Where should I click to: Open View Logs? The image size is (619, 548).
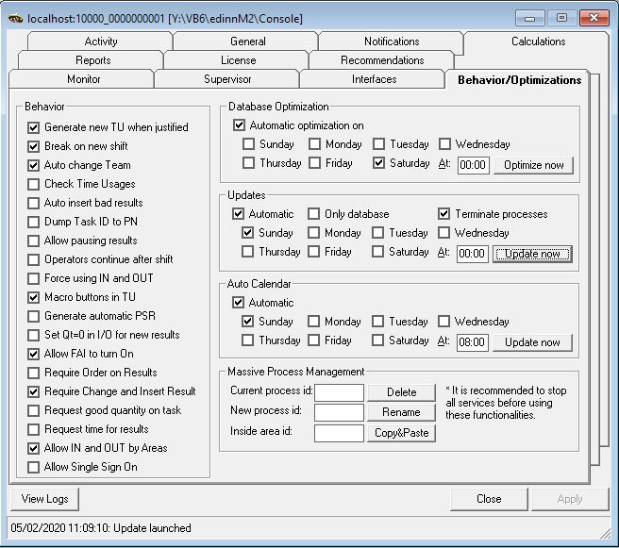[44, 498]
